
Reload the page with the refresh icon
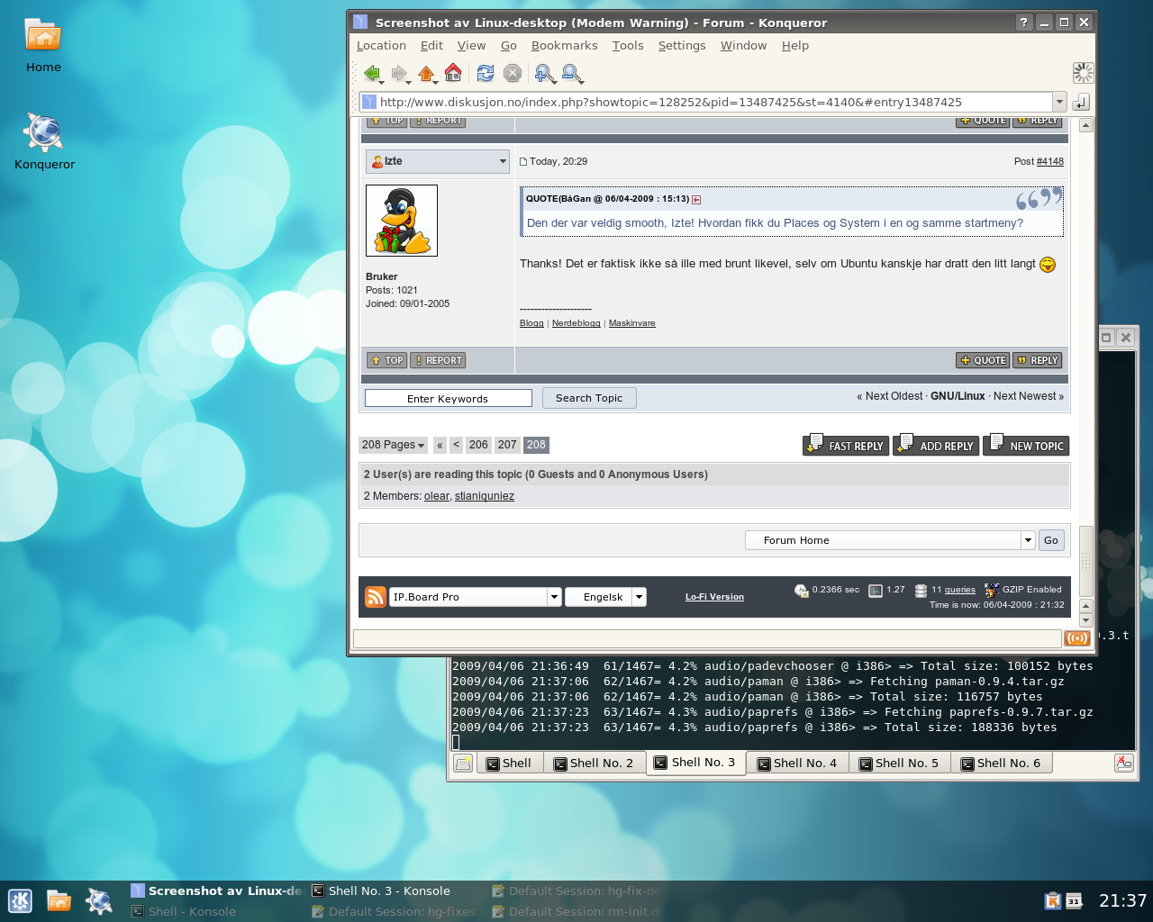[486, 74]
